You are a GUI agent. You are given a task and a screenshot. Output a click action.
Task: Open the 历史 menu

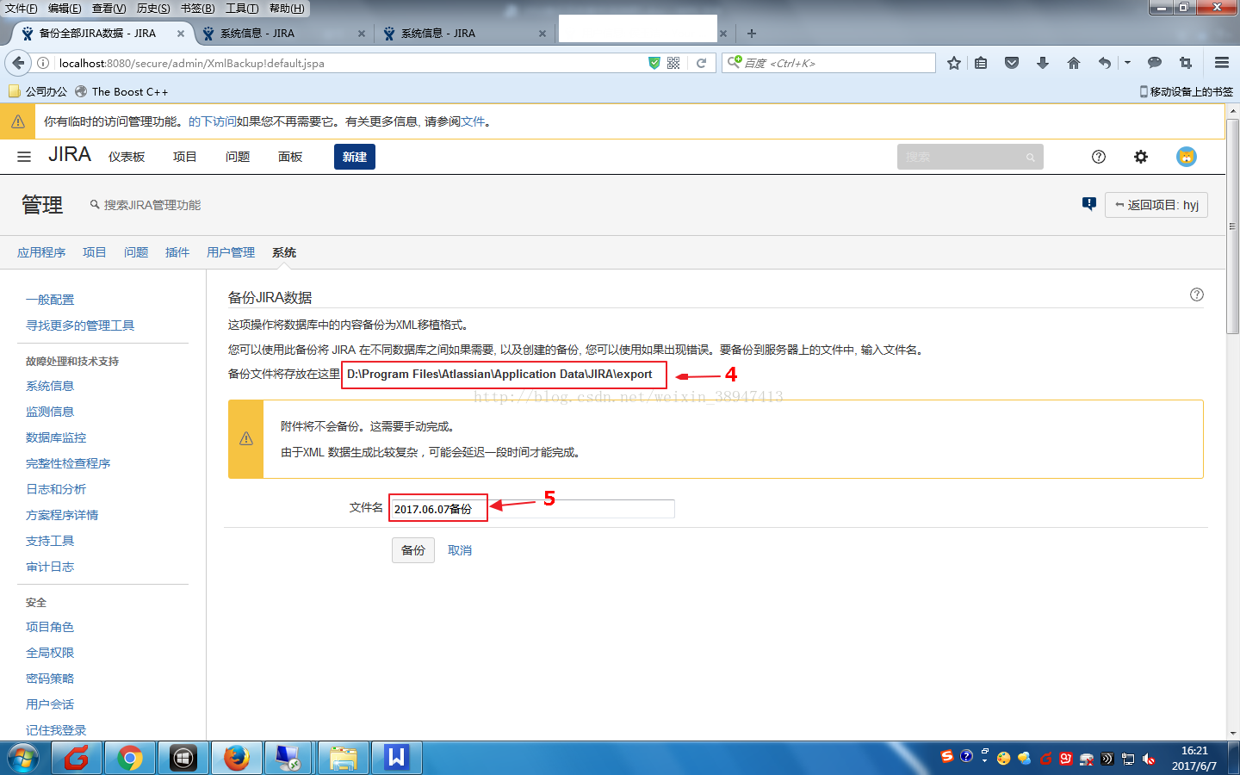(153, 9)
